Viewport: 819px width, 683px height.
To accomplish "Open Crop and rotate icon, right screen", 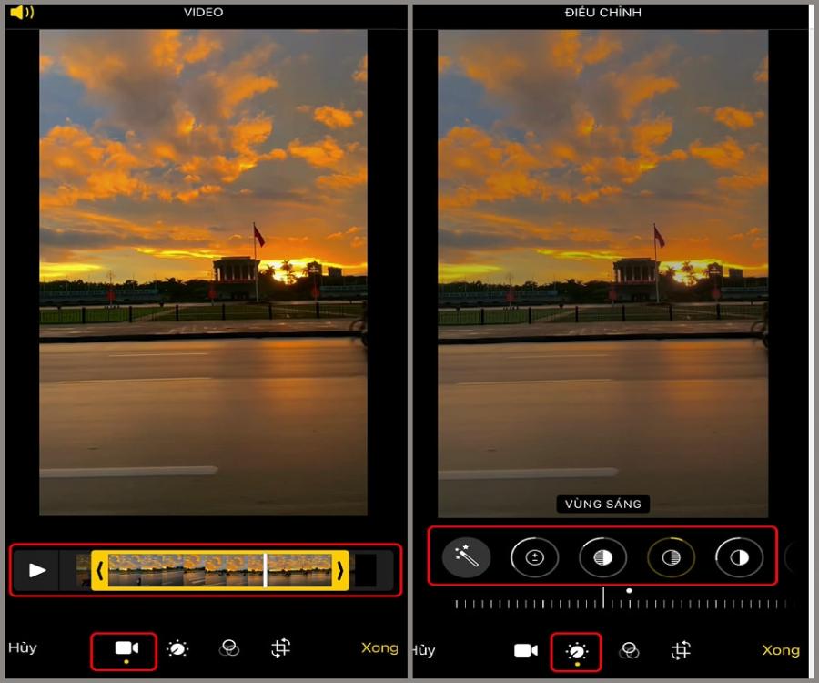I will (x=681, y=650).
